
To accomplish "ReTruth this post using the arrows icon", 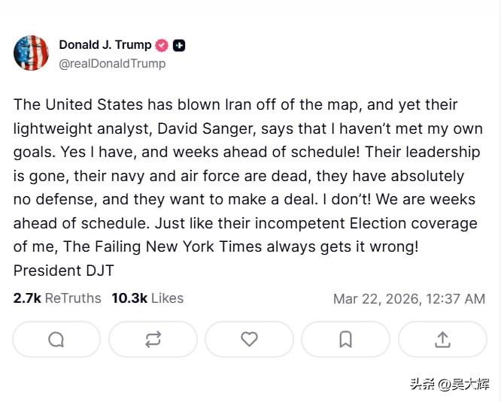I will click(x=153, y=339).
